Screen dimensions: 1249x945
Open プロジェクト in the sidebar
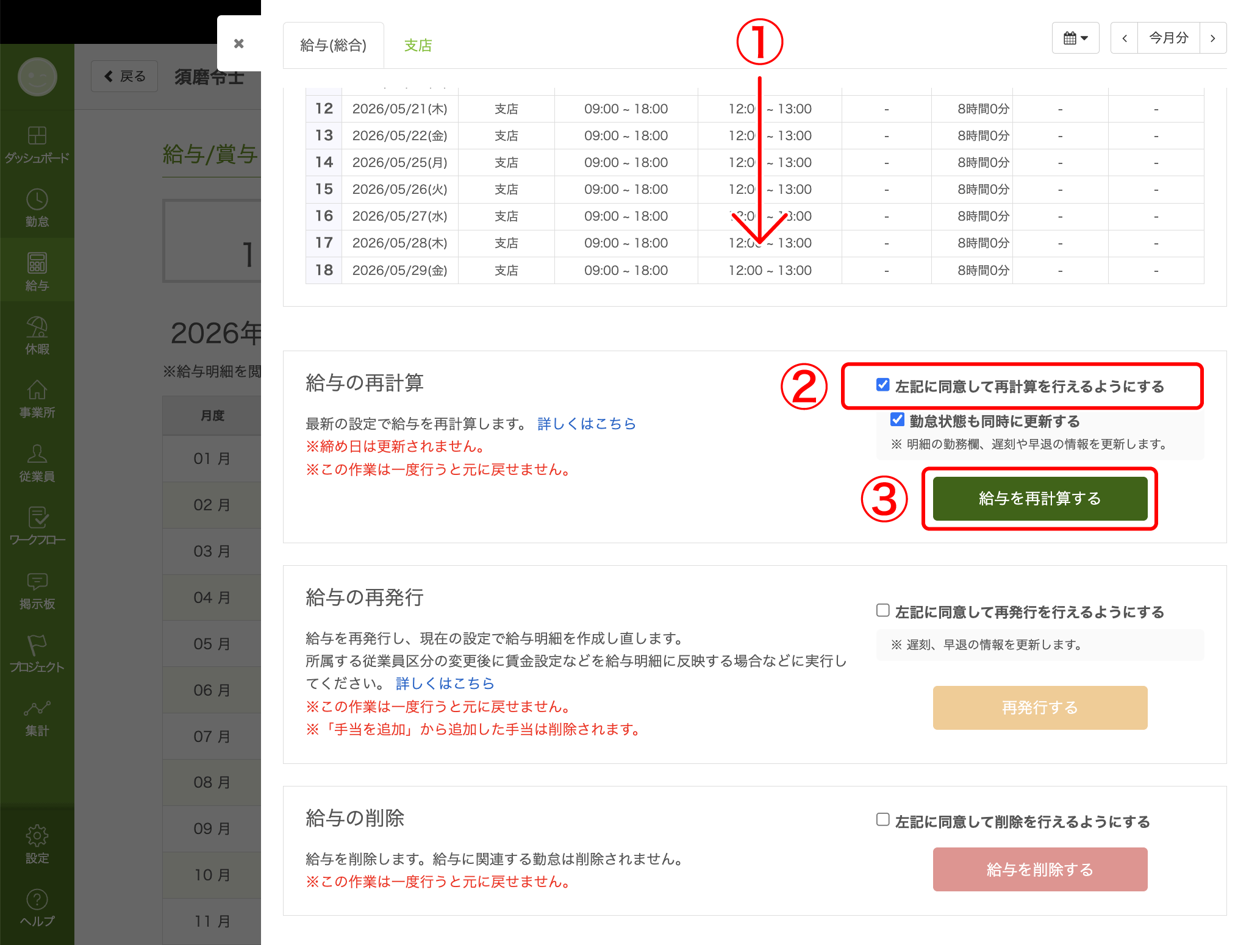click(37, 654)
